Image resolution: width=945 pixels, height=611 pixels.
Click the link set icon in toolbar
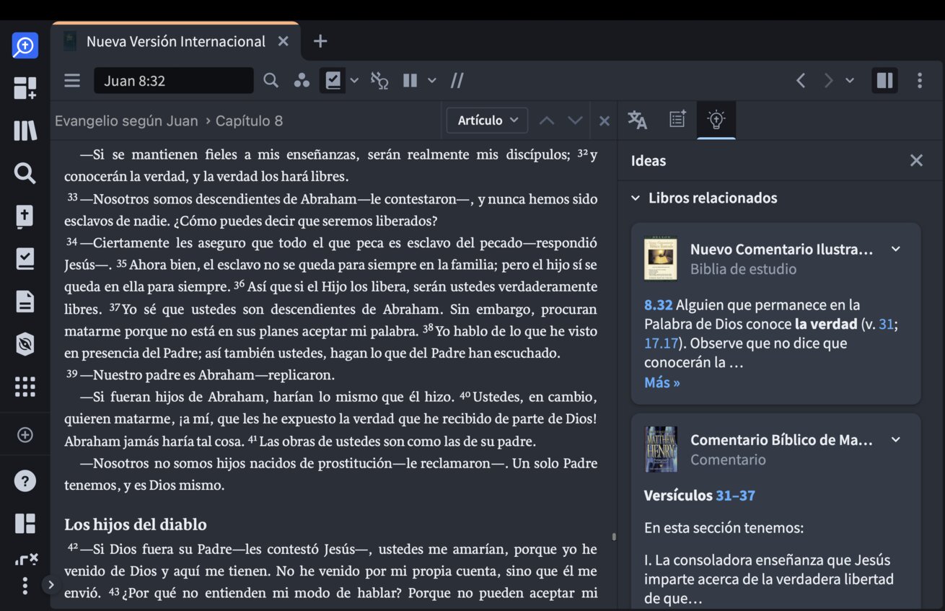(x=379, y=80)
